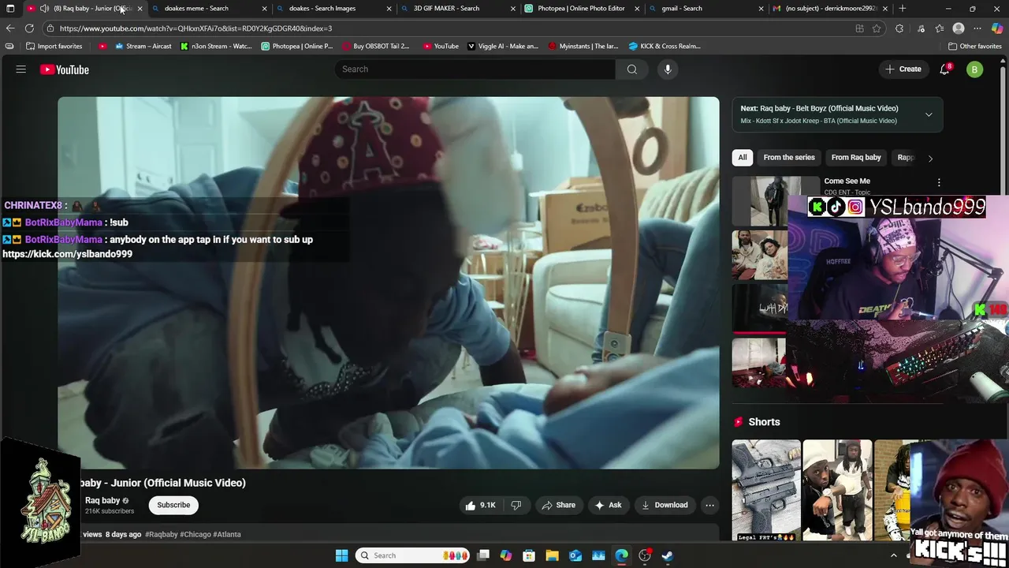
Task: Go to the YouTube home logo
Action: pyautogui.click(x=65, y=69)
